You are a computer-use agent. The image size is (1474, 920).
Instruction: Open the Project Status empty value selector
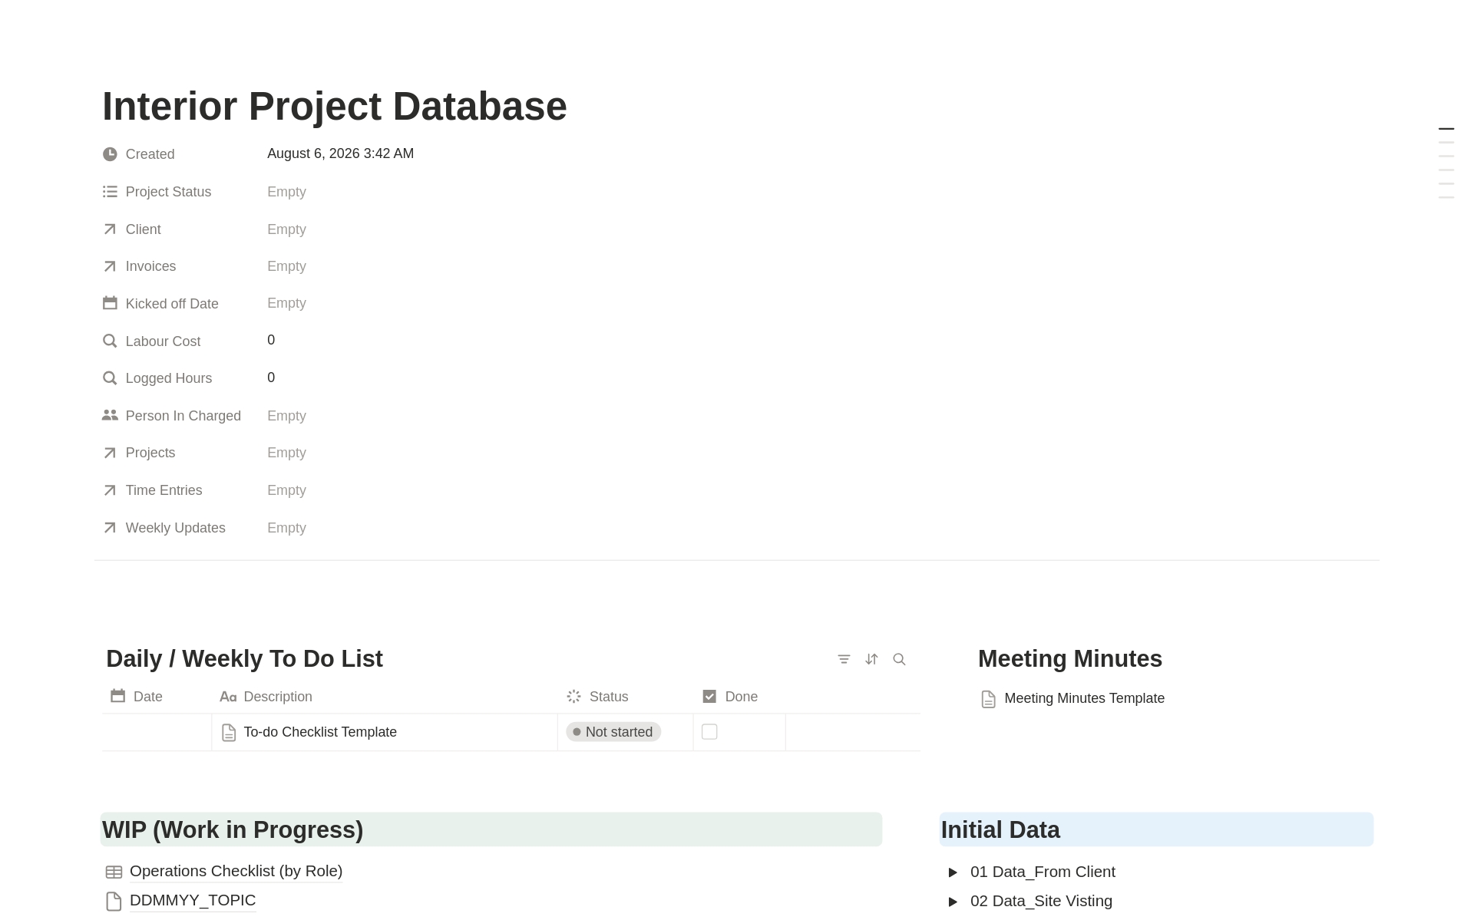point(286,192)
